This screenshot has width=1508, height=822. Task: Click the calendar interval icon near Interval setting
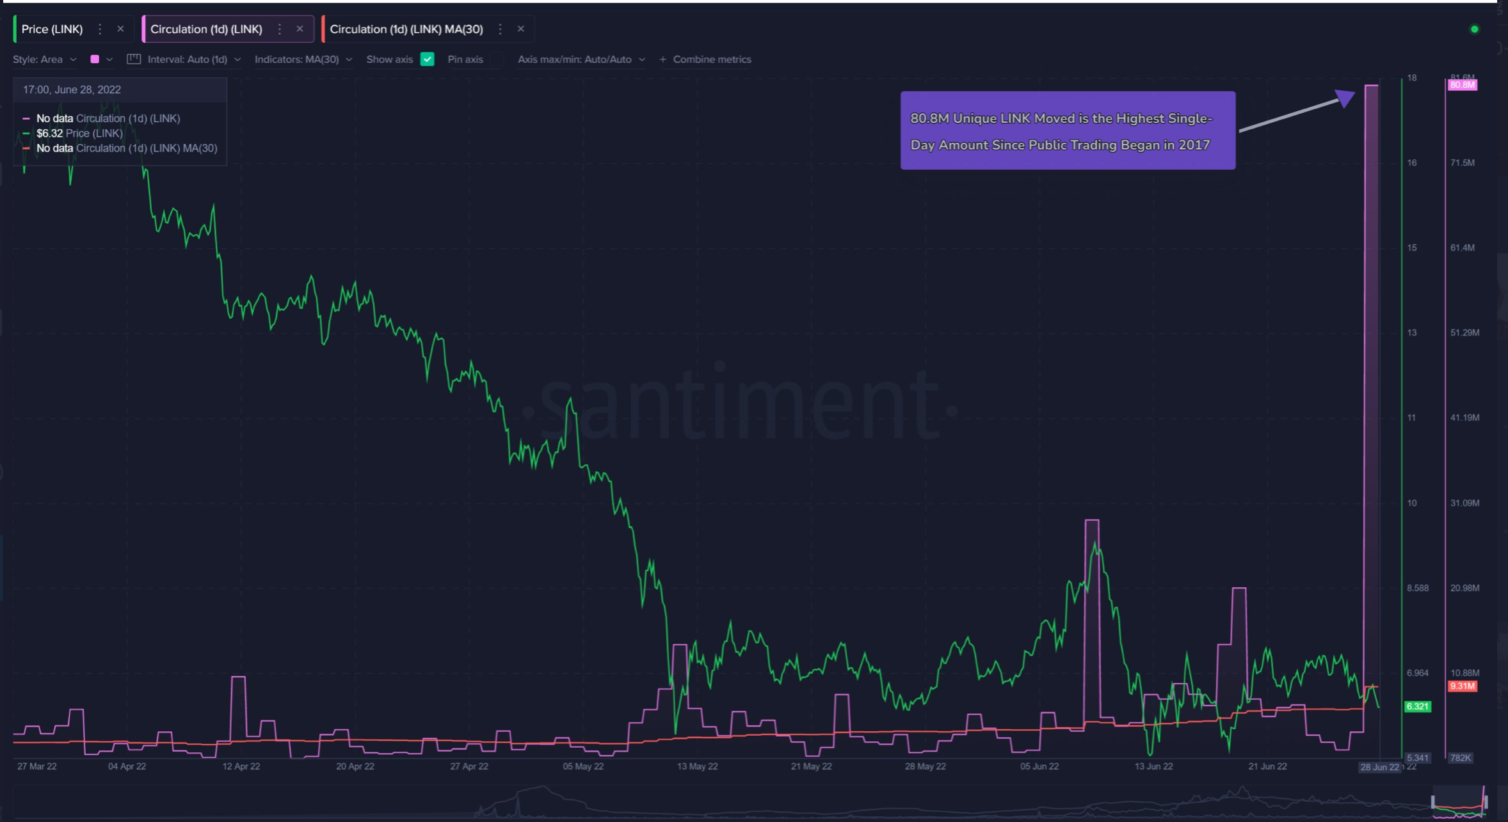pyautogui.click(x=133, y=59)
